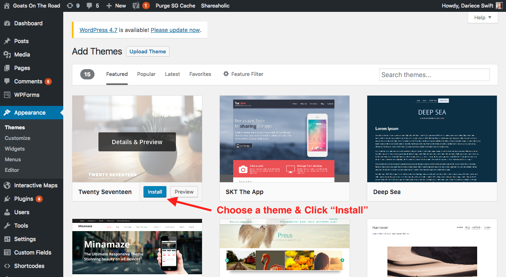Click the Tools wrench icon
This screenshot has width=506, height=277.
7,226
